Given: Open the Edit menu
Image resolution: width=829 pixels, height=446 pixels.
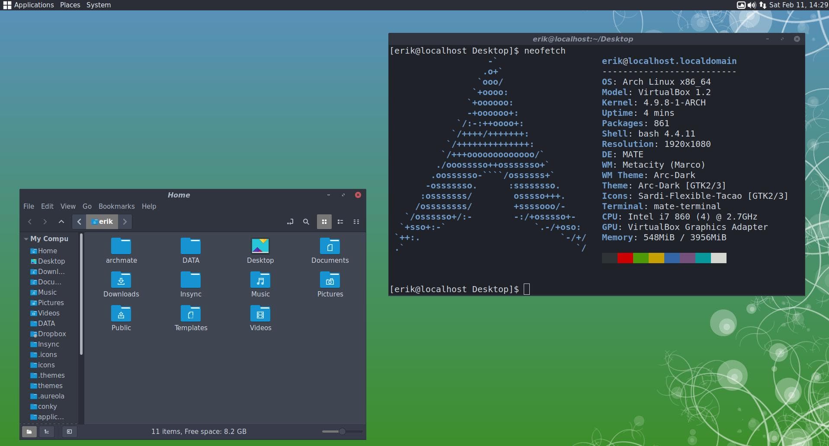Looking at the screenshot, I should (x=47, y=207).
